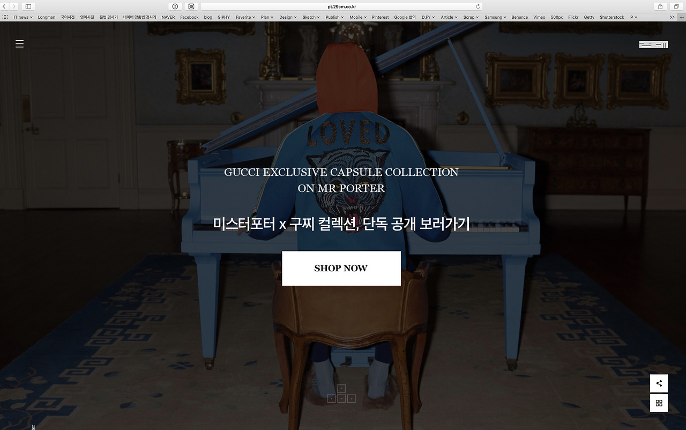Toggle the Safari sidebar
The width and height of the screenshot is (686, 430).
[28, 6]
